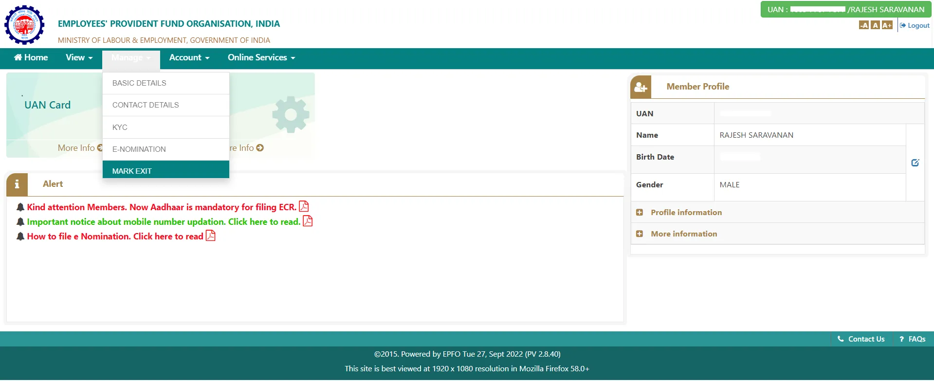Click bell icon beside e Nomination alert
This screenshot has height=381, width=934.
[20, 236]
